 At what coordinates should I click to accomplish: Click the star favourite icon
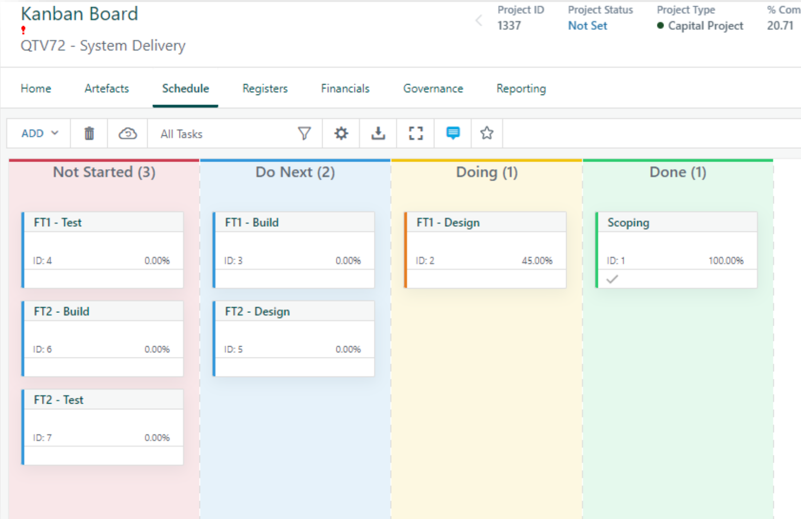pyautogui.click(x=487, y=133)
